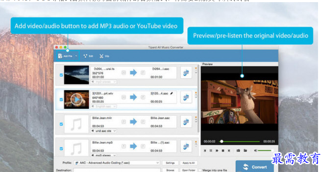The image size is (324, 172).
Task: Open the snapshot folder icon
Action: point(245,151)
